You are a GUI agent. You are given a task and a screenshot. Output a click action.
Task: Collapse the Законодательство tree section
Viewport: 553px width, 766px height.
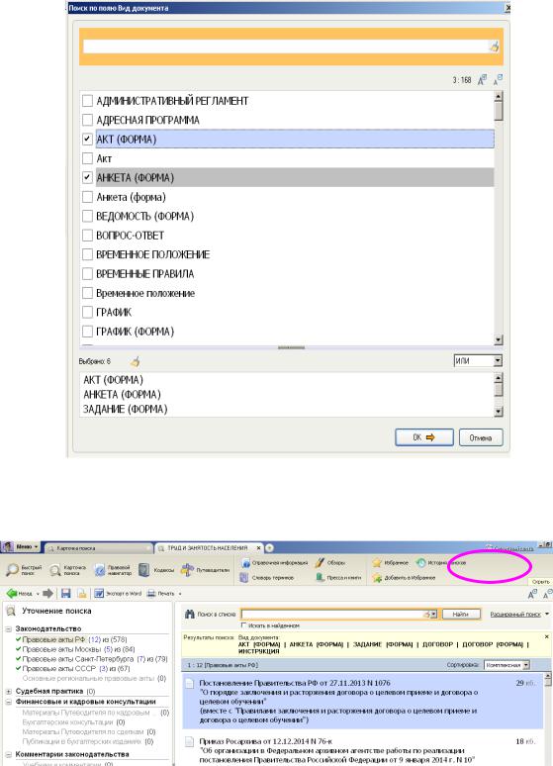8,628
